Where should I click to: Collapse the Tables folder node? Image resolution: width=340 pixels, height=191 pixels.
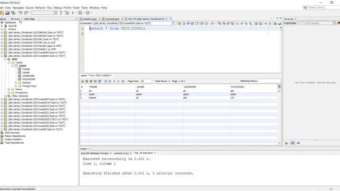click(x=9, y=63)
